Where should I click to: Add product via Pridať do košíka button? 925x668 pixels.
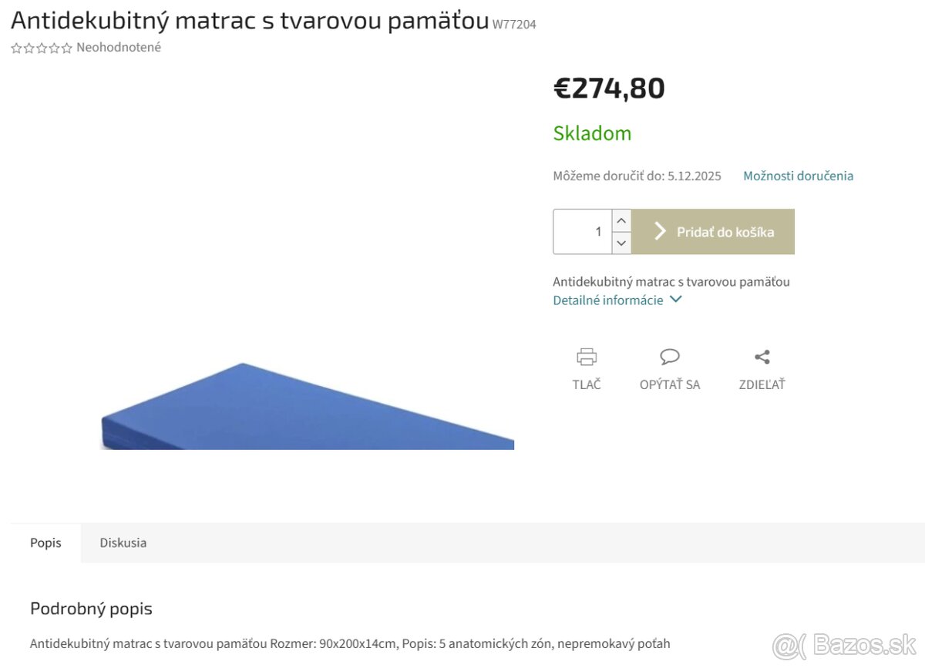(713, 232)
